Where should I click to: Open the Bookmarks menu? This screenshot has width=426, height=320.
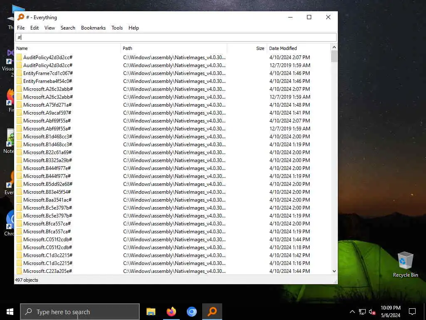pos(93,28)
